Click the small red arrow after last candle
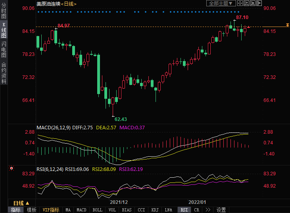 [x=248, y=27]
